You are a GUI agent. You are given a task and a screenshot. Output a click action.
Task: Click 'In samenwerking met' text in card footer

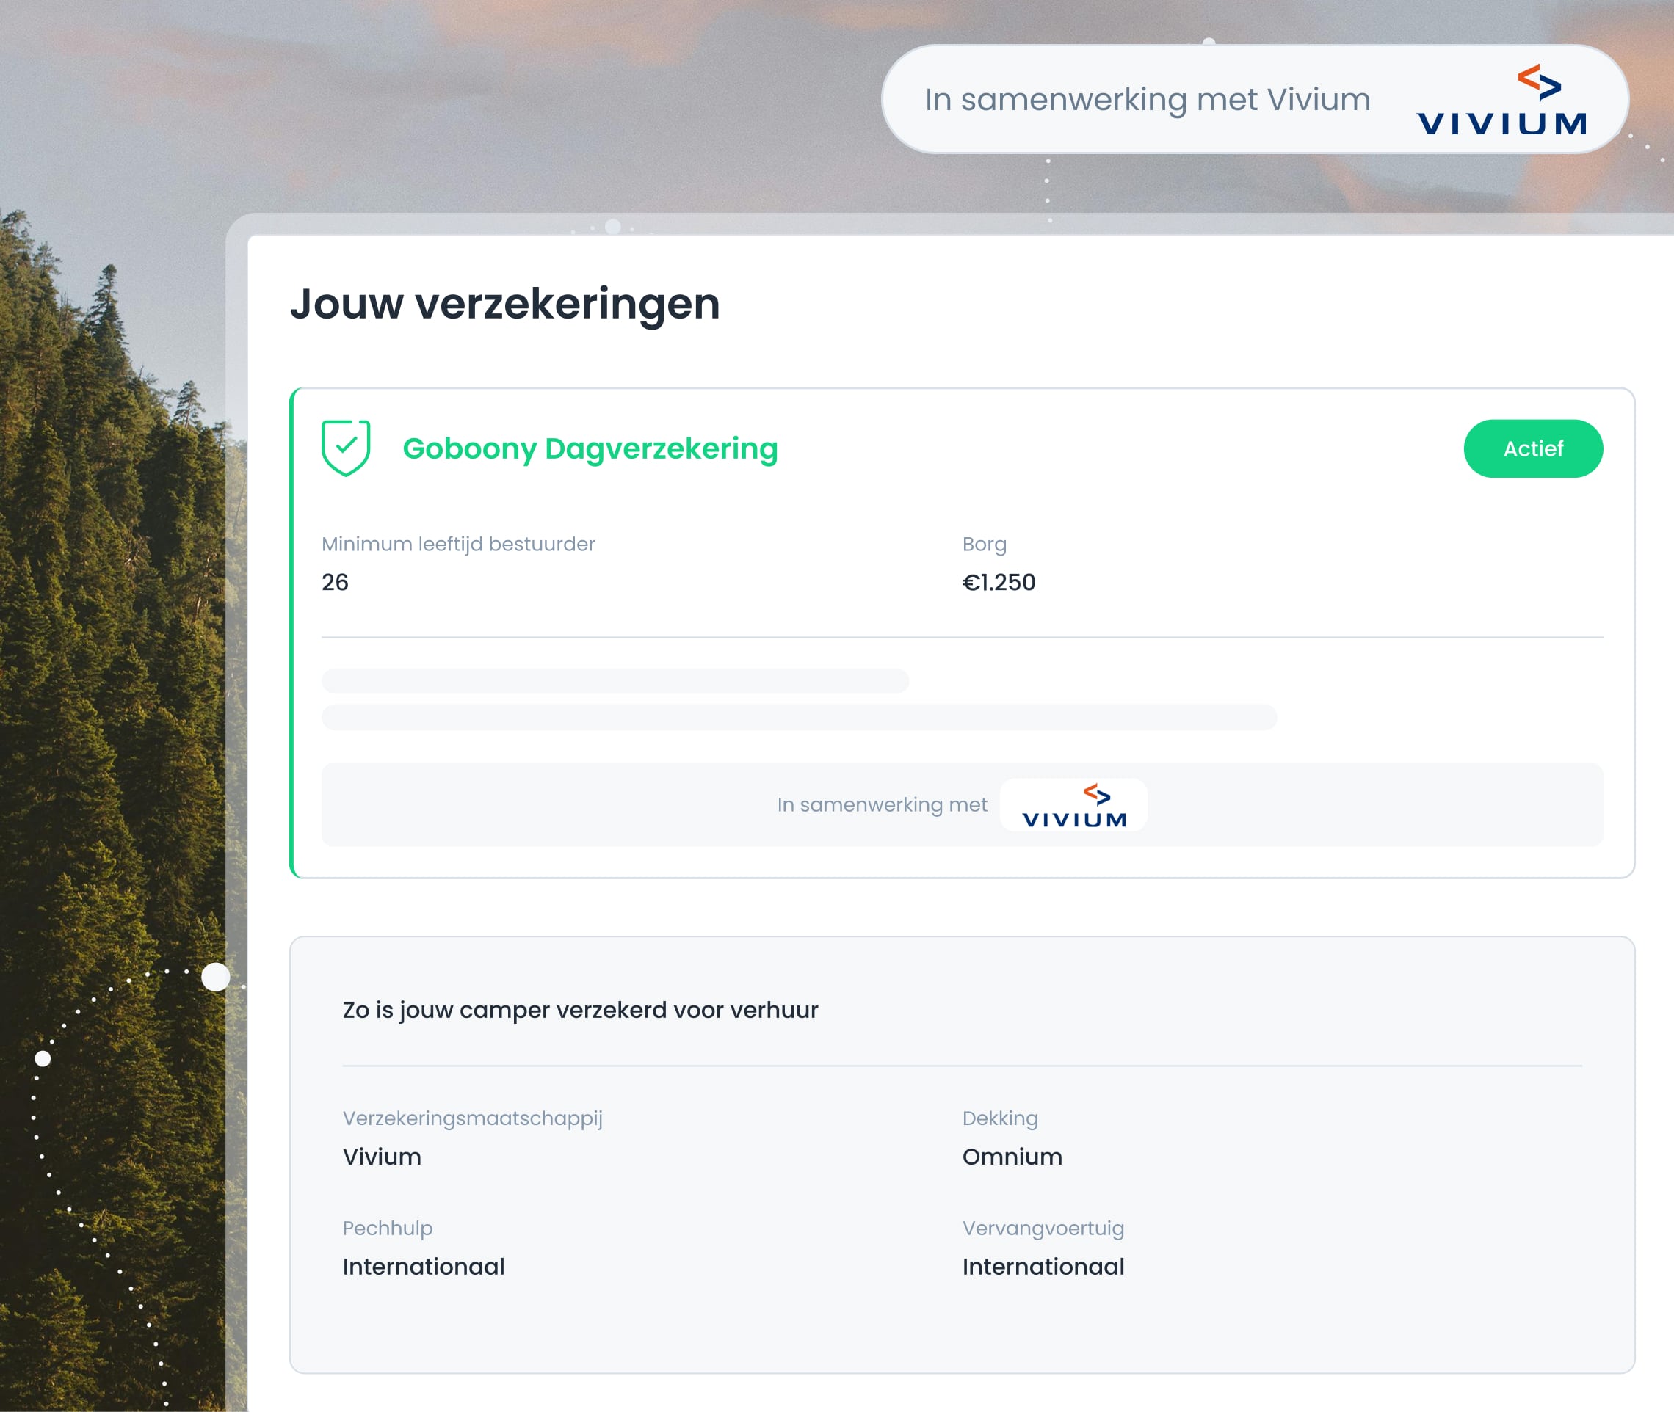tap(881, 805)
